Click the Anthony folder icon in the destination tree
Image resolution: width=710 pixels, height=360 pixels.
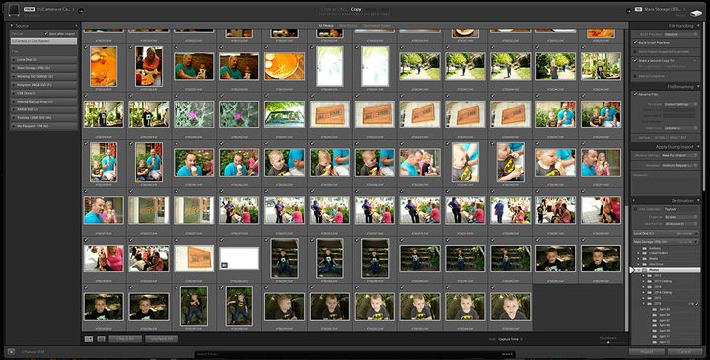point(645,249)
